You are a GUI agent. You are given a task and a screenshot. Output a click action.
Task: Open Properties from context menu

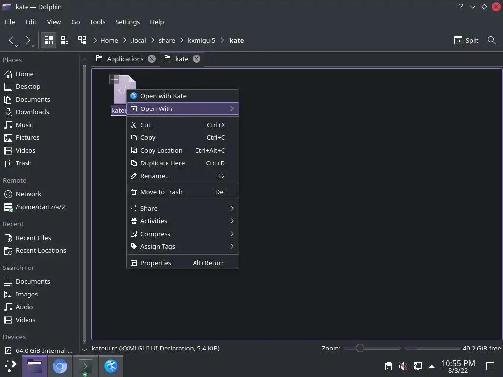(x=183, y=263)
